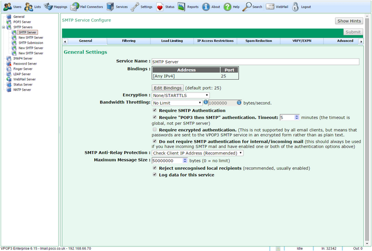The height and width of the screenshot is (251, 372).
Task: Open the SMTP Anti-Relay Protection dropdown
Action: (198, 153)
